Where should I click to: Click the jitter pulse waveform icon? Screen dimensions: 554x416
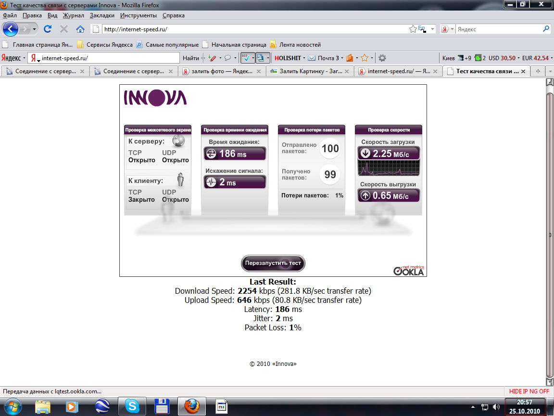tap(211, 182)
